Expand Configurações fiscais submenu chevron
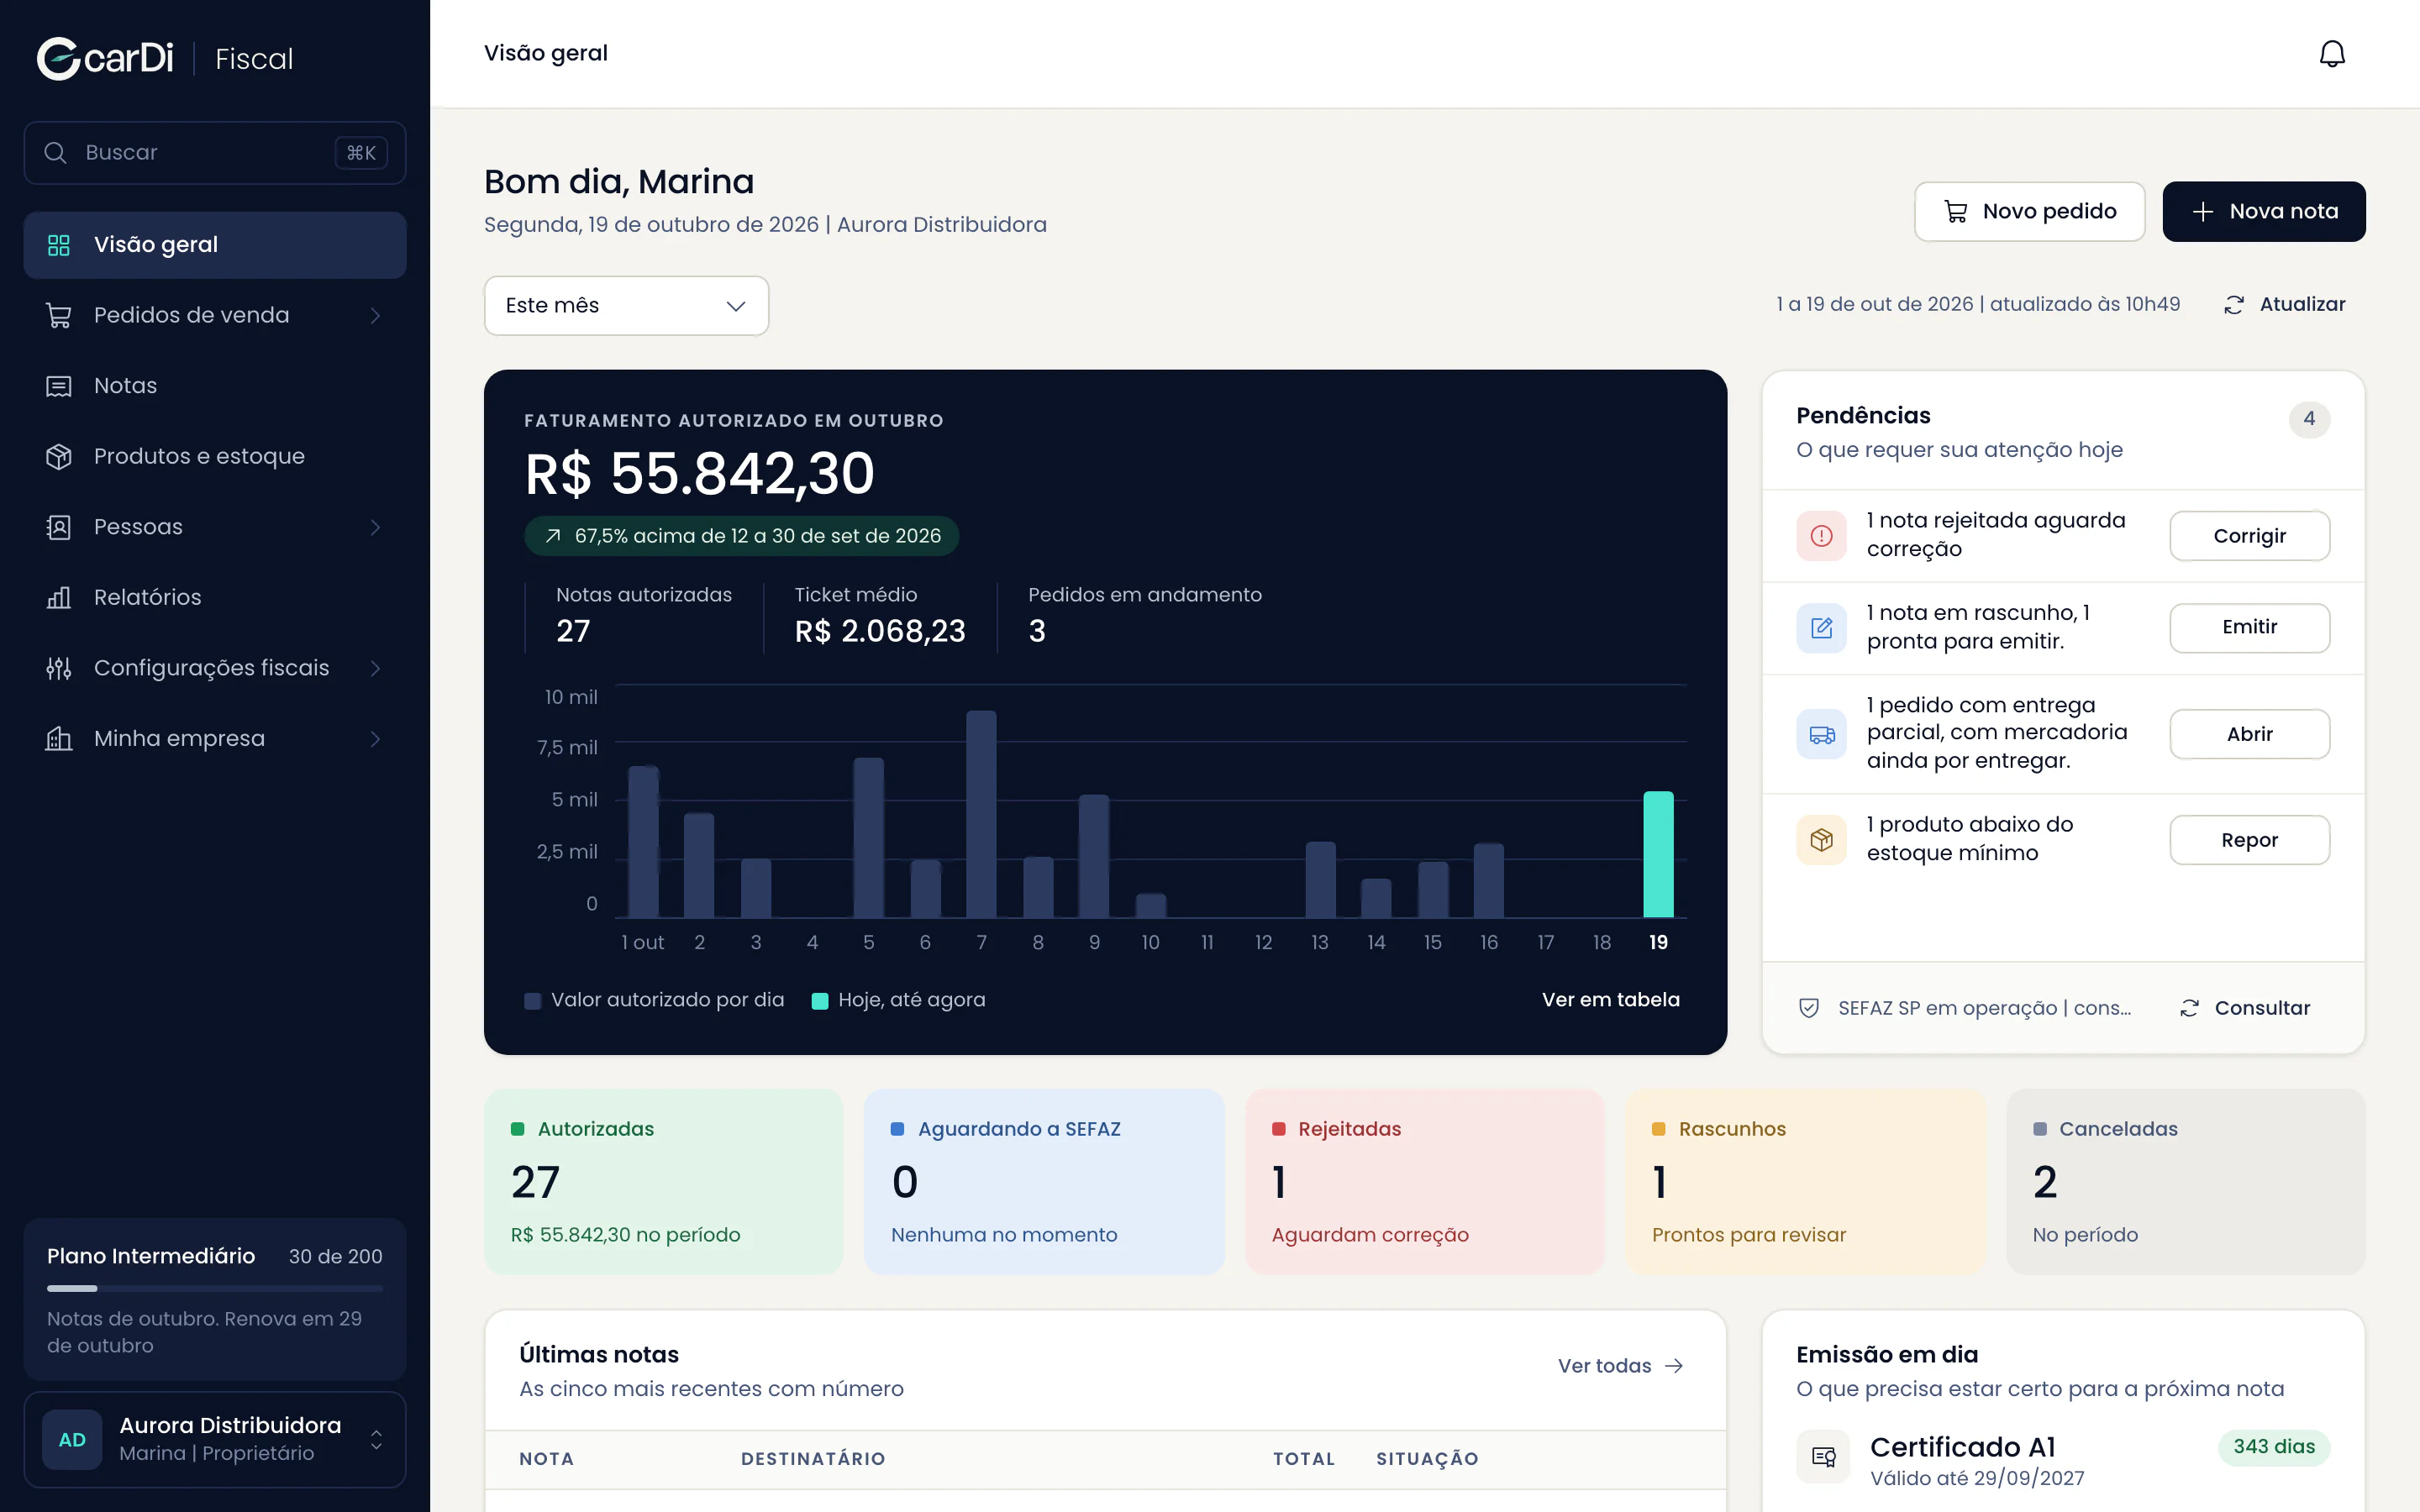This screenshot has height=1512, width=2420. 376,668
